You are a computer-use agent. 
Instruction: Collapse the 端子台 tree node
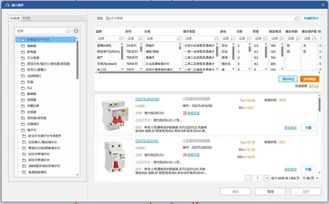click(17, 130)
